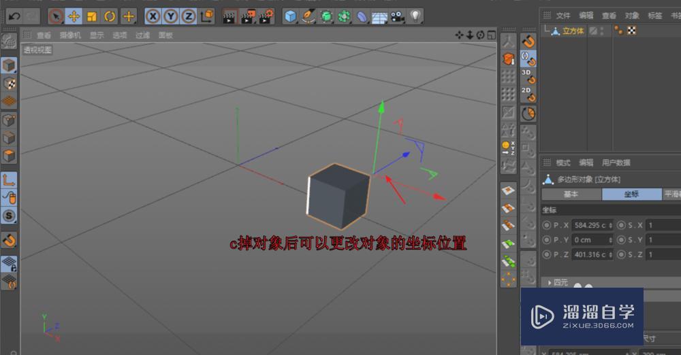
Task: Click the Undo arrow icon
Action: click(14, 16)
